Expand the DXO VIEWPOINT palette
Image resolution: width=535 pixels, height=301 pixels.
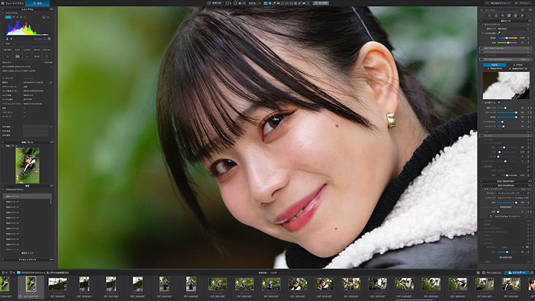[506, 181]
